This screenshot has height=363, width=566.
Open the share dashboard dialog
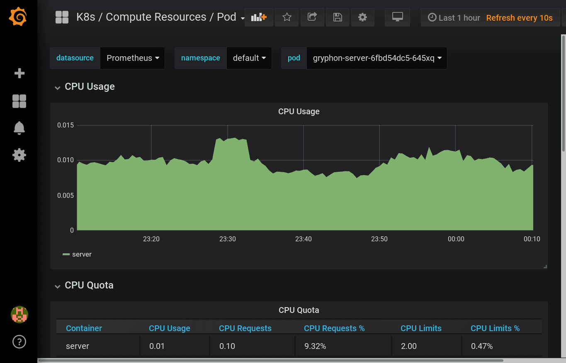pos(312,17)
